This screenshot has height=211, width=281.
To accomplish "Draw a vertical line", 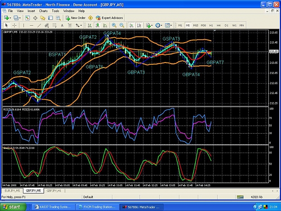I will tap(23, 25).
